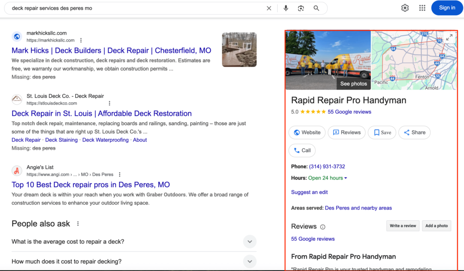Screen dimensions: 464x271
Task: Click the Angie's List favicon
Action: click(17, 171)
